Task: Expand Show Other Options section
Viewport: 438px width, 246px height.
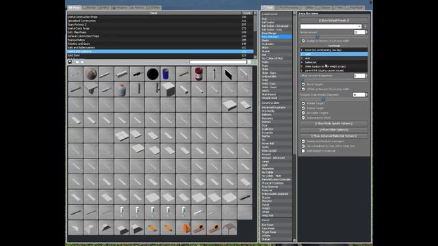Action: pos(334,130)
